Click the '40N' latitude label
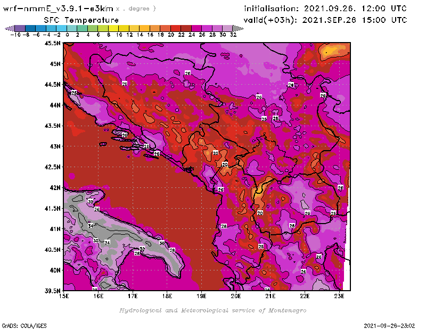The height and width of the screenshot is (329, 426). pyautogui.click(x=55, y=270)
